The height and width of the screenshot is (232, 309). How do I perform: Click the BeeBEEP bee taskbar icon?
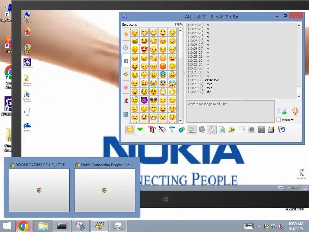99,226
